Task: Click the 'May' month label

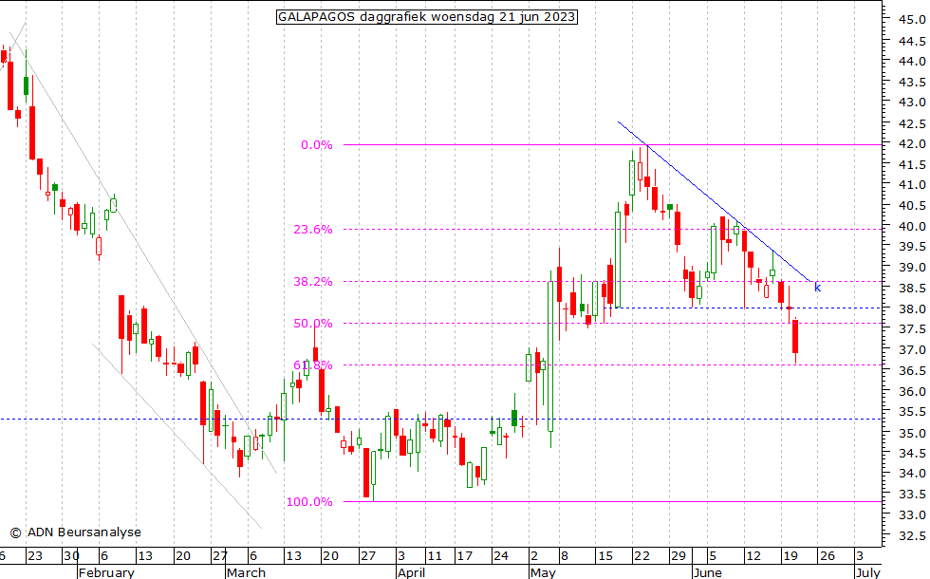Action: click(543, 572)
